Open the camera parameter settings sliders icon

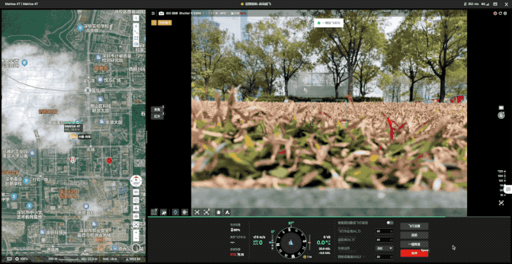pos(153,13)
